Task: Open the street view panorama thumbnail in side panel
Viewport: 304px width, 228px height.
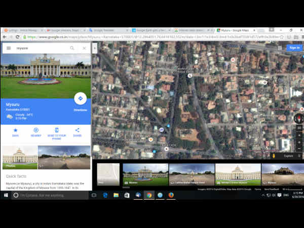Action: point(64,157)
